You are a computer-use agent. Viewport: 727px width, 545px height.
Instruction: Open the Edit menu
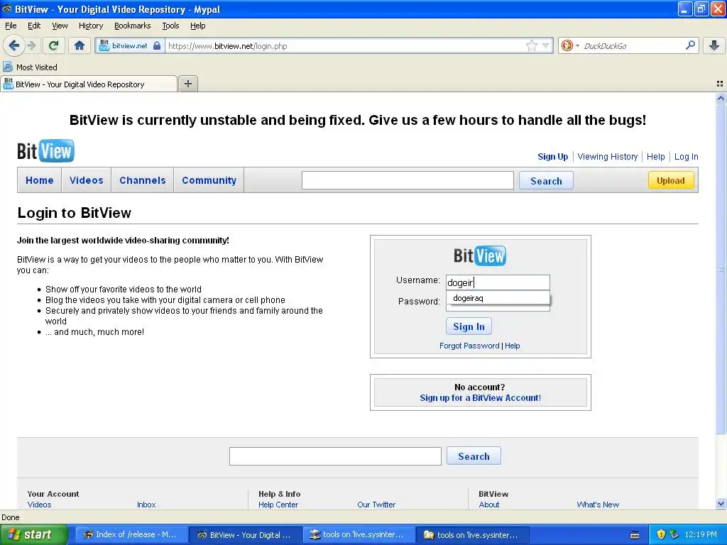click(34, 26)
